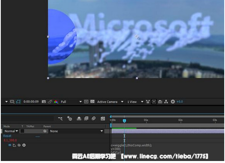The width and height of the screenshot is (225, 163).
Task: Open the magnification ratio dropdown arrow
Action: click(6, 102)
